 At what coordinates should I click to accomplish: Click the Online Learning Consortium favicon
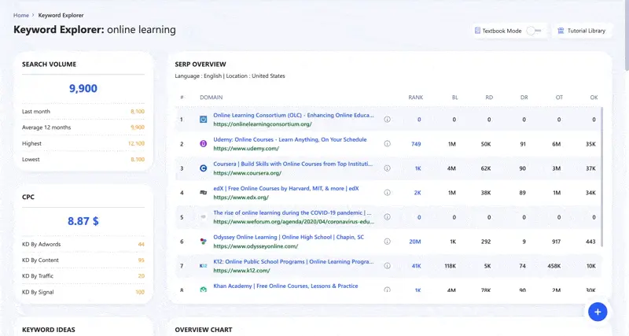204,120
